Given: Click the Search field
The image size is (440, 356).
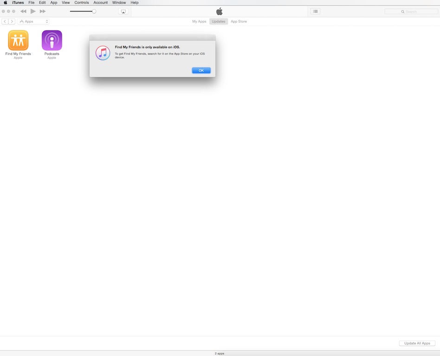Looking at the screenshot, I should 411,12.
